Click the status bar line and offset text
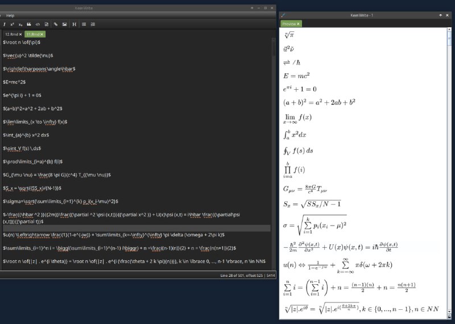The width and height of the screenshot is (455, 324). 241,276
